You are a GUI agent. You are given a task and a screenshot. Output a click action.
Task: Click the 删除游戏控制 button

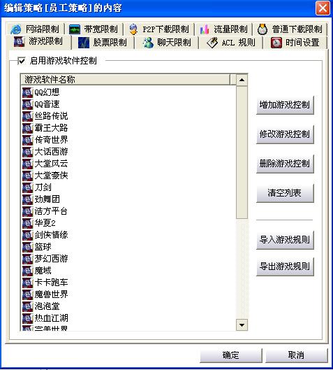[x=285, y=164]
